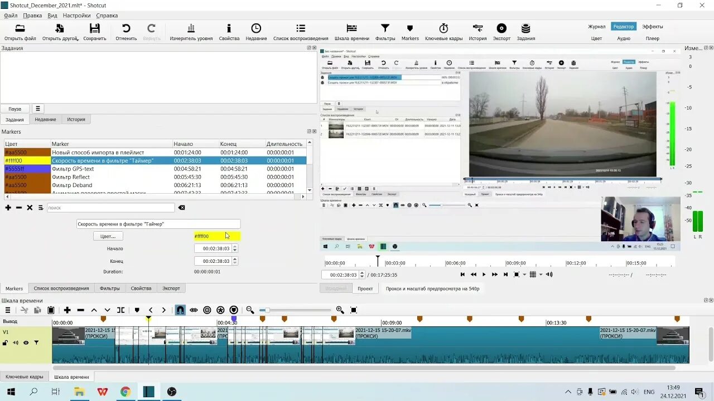Select the Журнал layout button
The image size is (714, 401).
(596, 26)
